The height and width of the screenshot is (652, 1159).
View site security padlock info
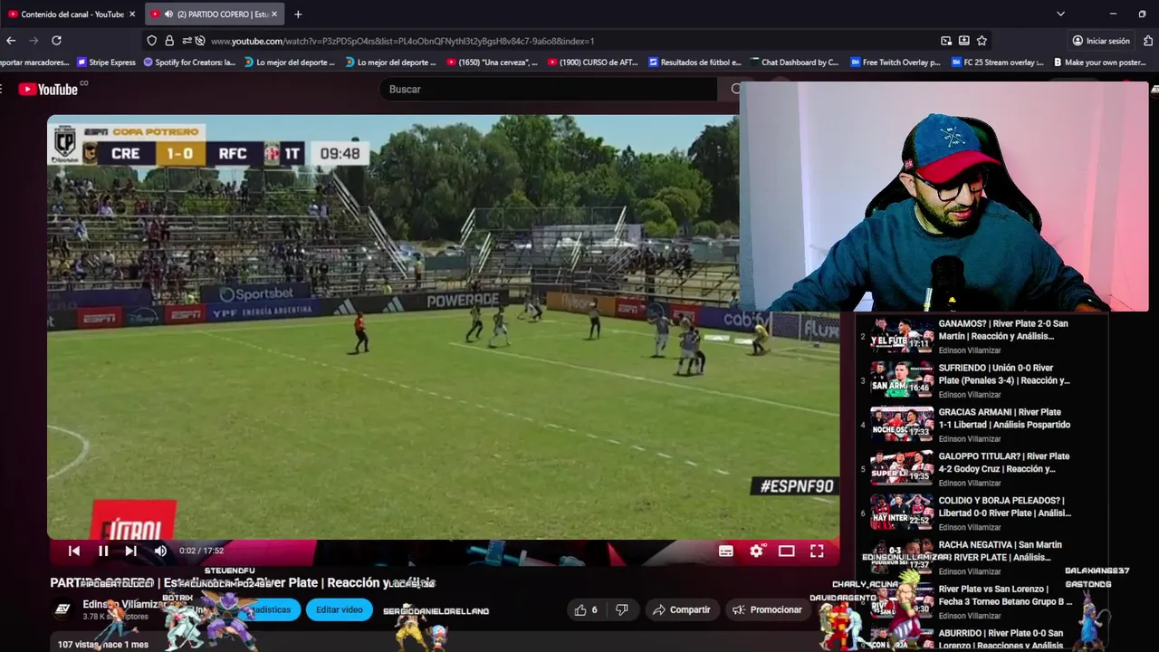(168, 41)
